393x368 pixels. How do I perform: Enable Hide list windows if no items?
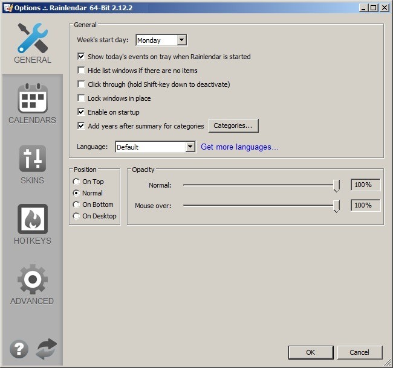(x=82, y=71)
